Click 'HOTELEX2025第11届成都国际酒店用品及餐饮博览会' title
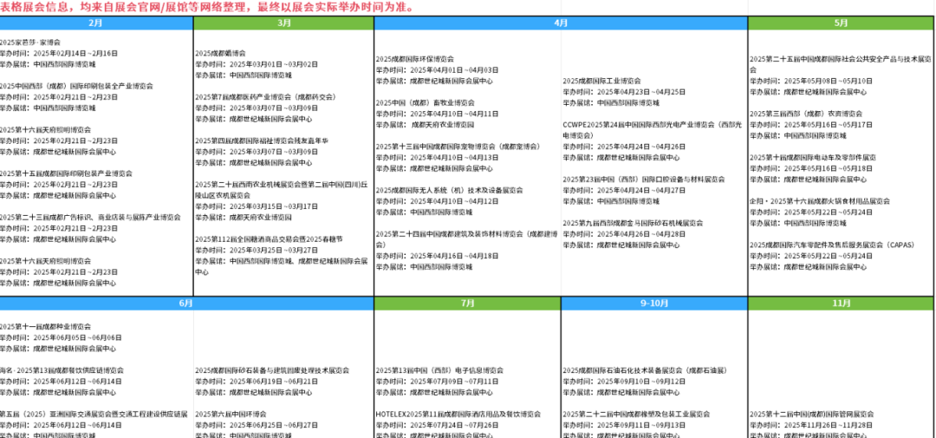Viewport: 936px width, 438px height. (x=458, y=414)
